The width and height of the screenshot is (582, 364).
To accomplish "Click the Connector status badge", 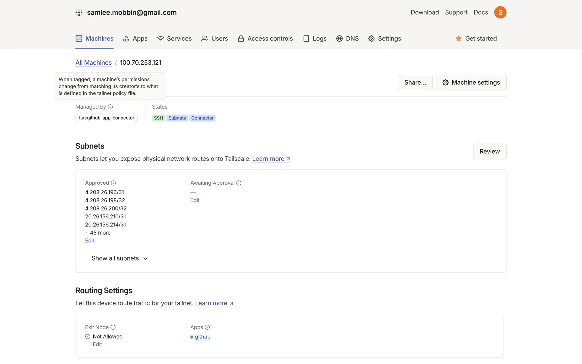I will click(202, 118).
